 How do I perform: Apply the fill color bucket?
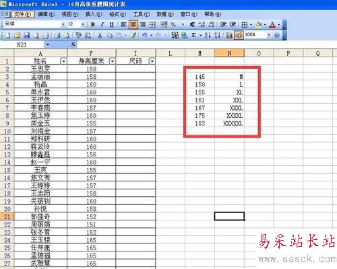coord(259,24)
